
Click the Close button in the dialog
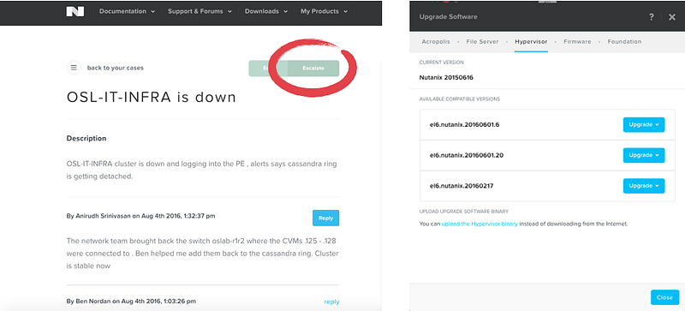(x=664, y=297)
